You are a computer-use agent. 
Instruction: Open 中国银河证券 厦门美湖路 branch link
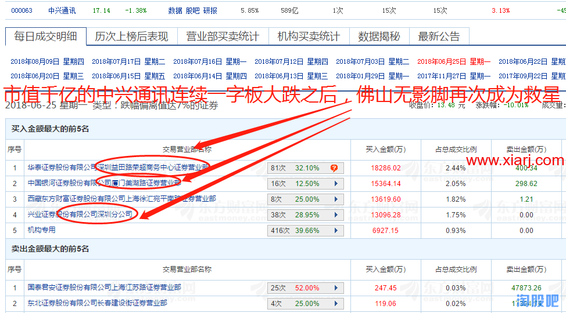[105, 183]
